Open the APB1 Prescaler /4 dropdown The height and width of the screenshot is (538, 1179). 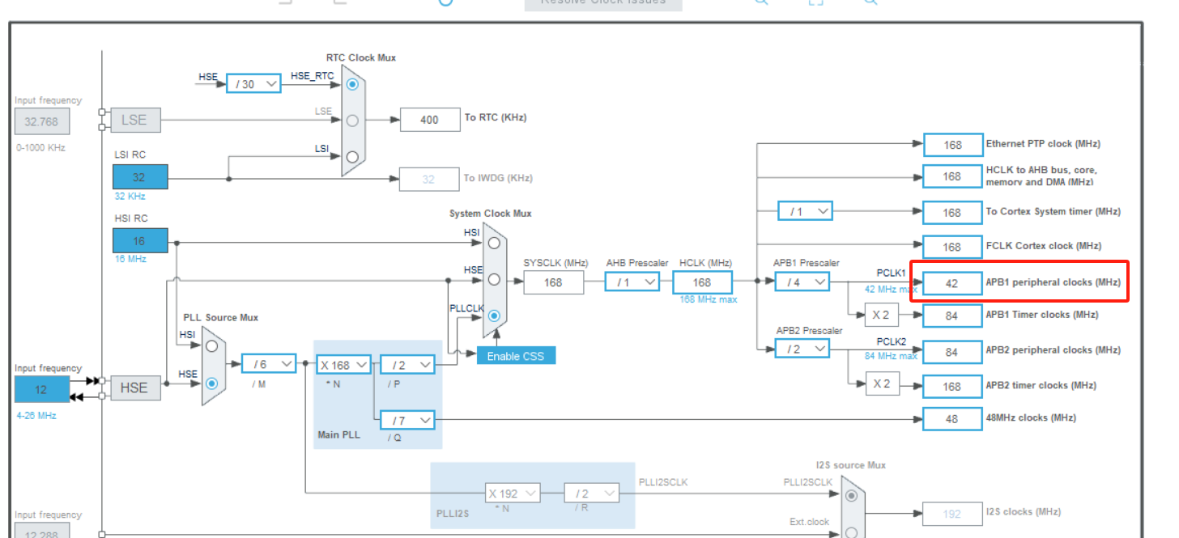(802, 282)
